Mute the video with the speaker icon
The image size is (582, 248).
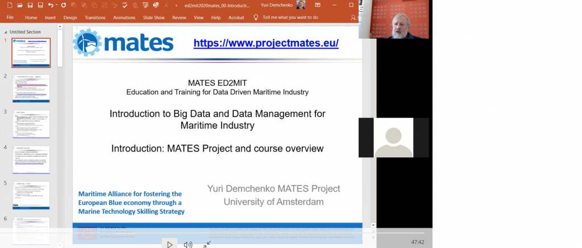click(188, 245)
